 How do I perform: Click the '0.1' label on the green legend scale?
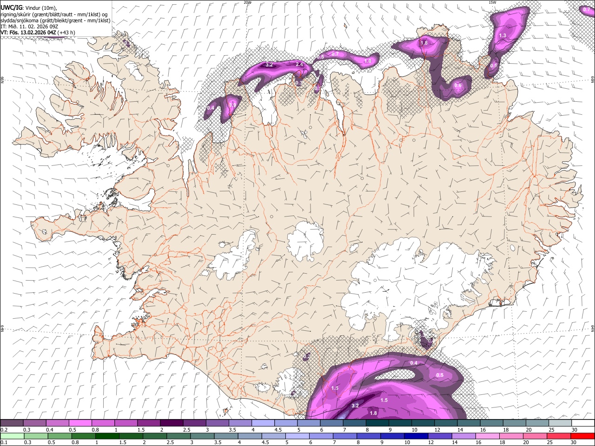[4, 443]
